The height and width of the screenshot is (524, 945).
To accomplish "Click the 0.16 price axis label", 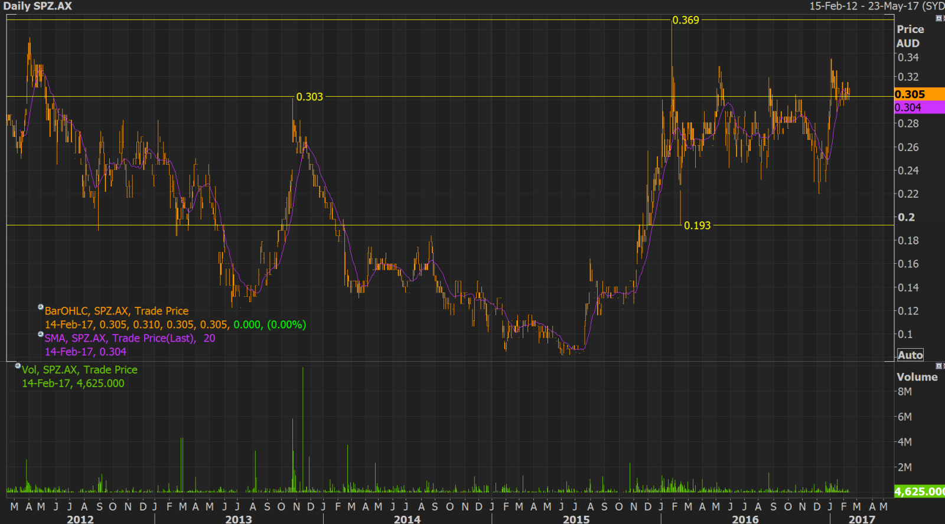I will (908, 264).
